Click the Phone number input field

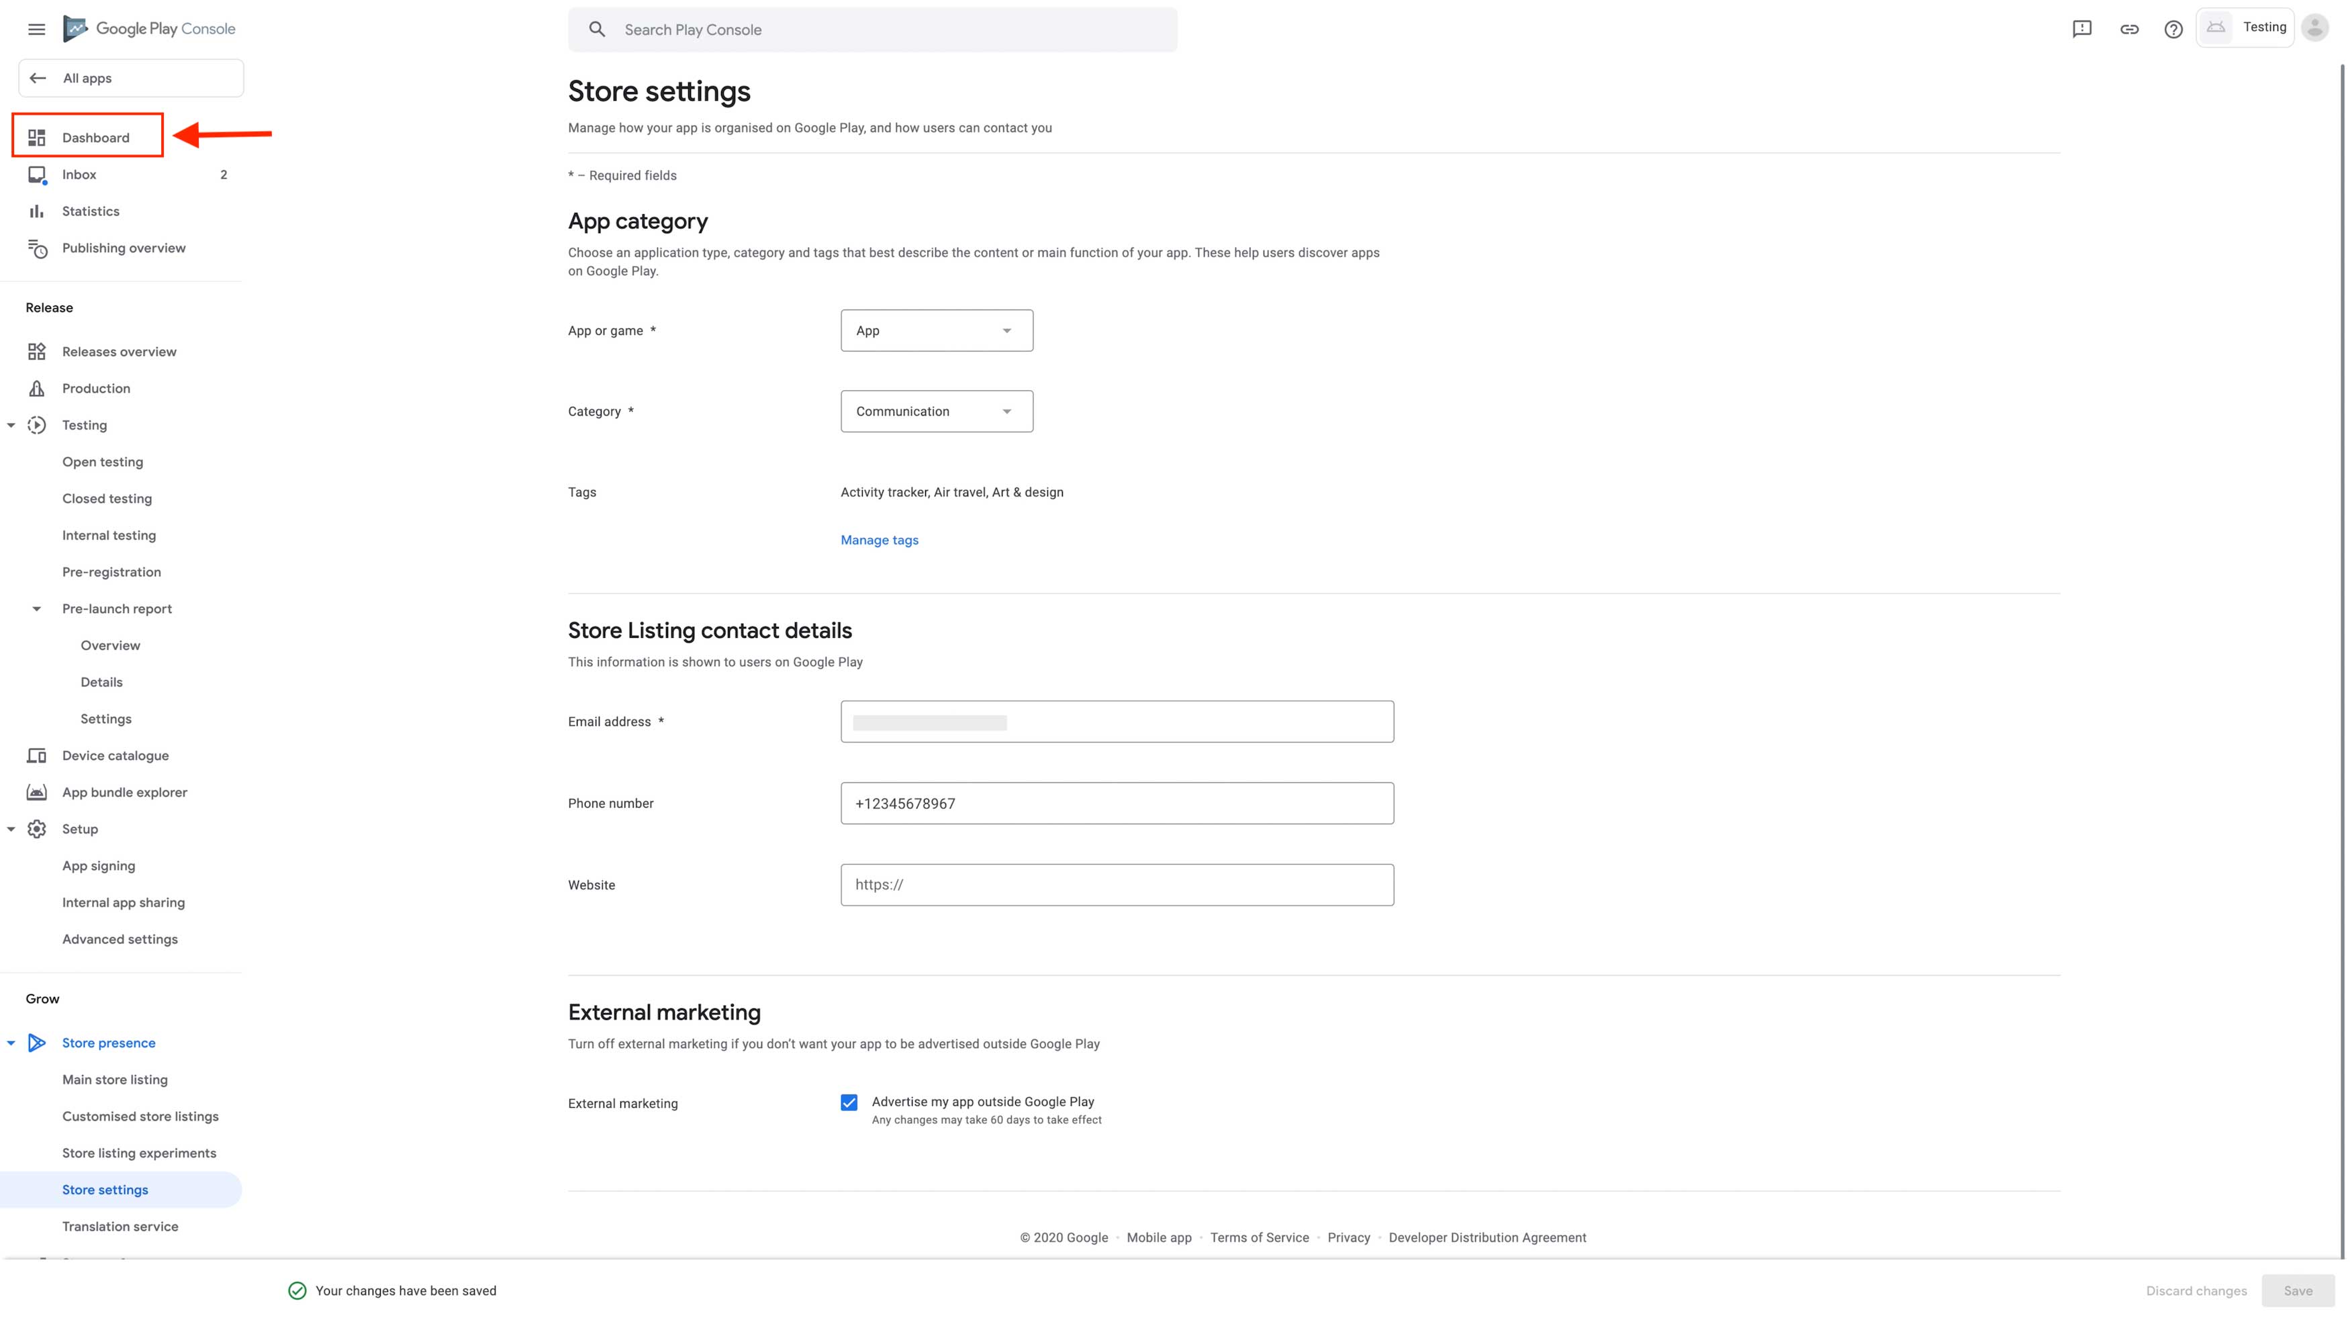tap(1117, 803)
